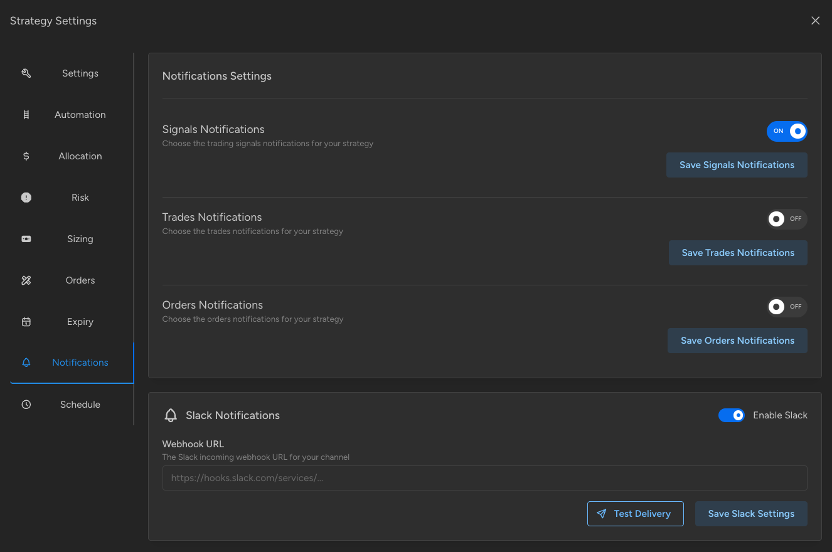832x552 pixels.
Task: Click Save Slack Settings button
Action: point(751,514)
